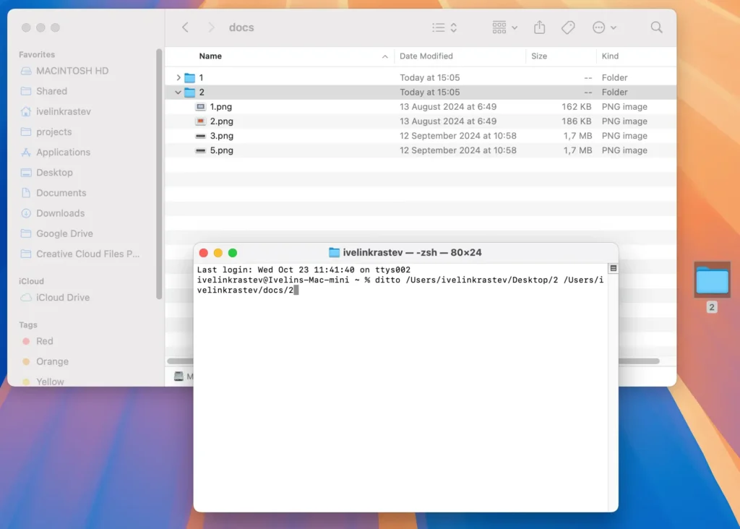Click Terminal title folder proxy icon
Screen dimensions: 740x529
[334, 252]
